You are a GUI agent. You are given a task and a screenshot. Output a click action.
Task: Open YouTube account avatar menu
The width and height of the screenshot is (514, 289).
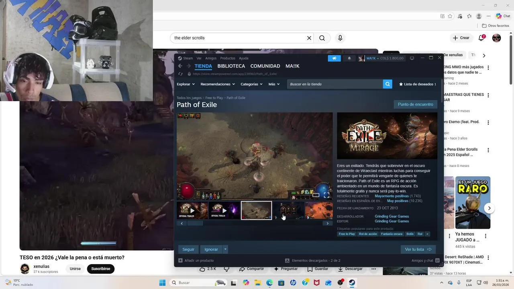497,38
